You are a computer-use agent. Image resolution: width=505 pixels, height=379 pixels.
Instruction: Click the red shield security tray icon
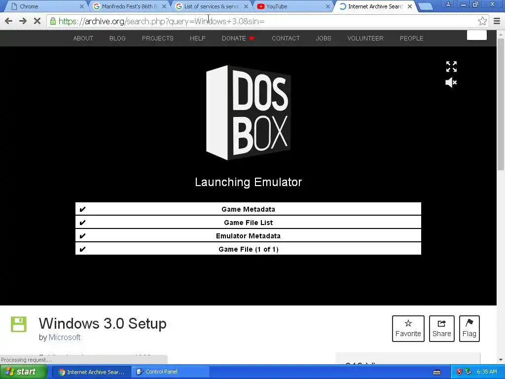point(459,372)
